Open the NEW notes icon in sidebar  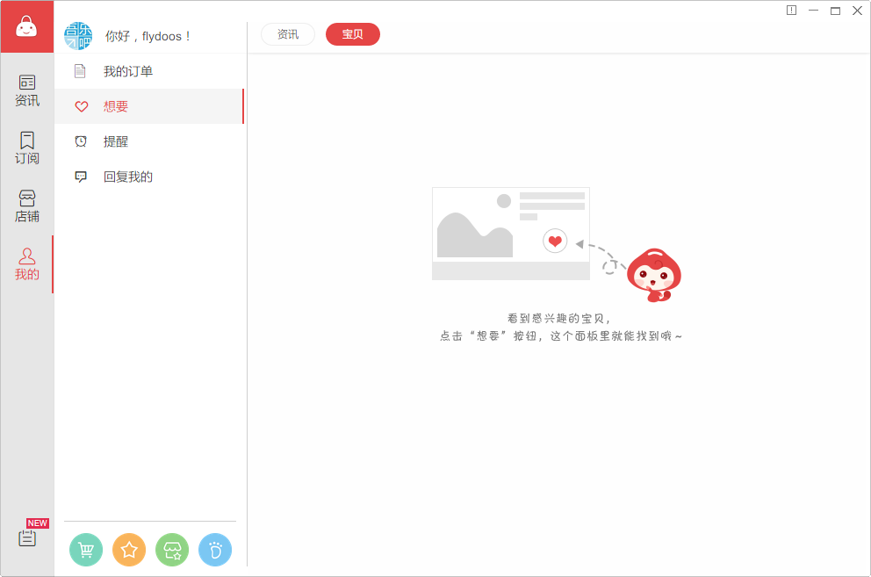28,537
